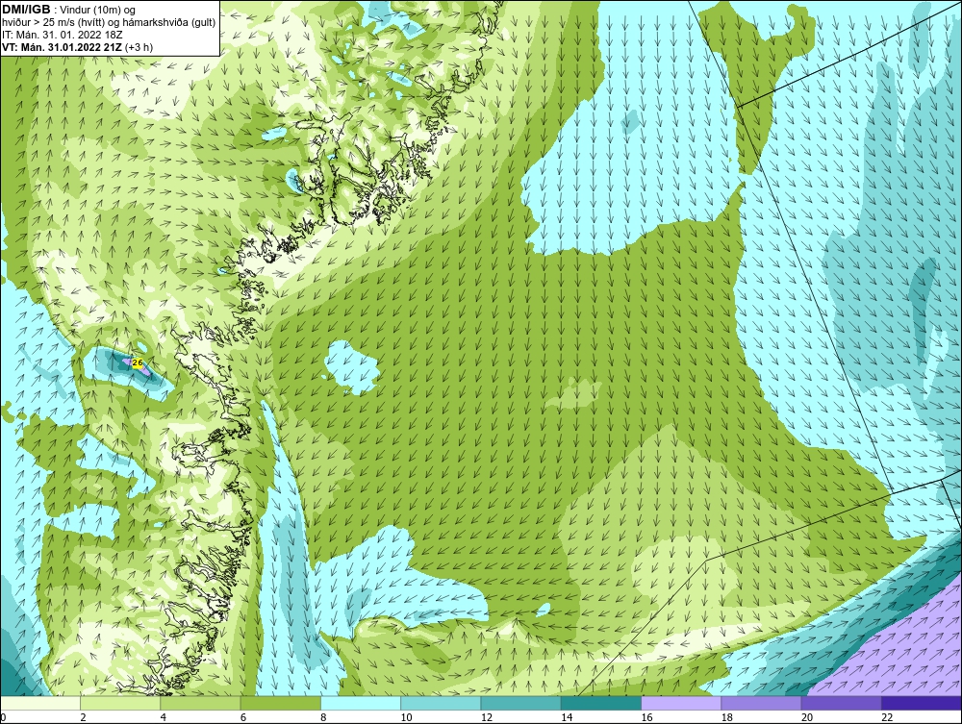962x724 pixels.
Task: Click the 10-12 m/s light teal swatch
Action: (x=441, y=703)
